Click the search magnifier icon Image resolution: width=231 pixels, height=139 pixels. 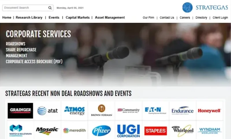coord(50,8)
